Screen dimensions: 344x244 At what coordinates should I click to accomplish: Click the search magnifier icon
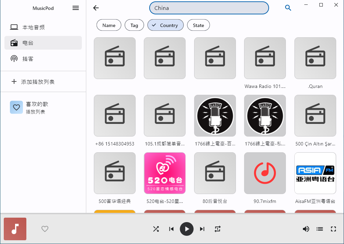pos(288,8)
